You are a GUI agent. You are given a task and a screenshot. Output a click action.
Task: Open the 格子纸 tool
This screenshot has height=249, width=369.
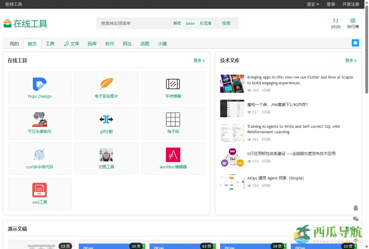[173, 123]
